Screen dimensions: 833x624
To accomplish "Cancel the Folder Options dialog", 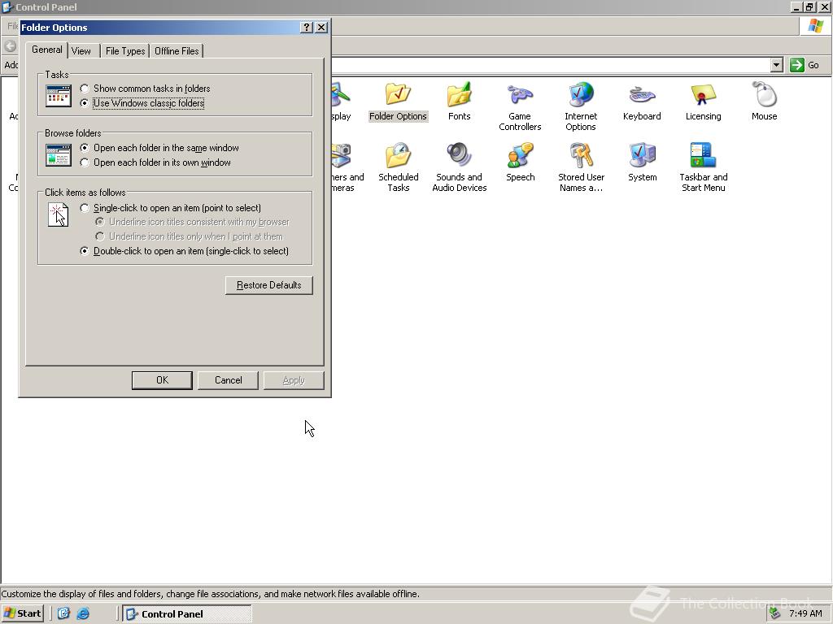I will click(x=228, y=380).
